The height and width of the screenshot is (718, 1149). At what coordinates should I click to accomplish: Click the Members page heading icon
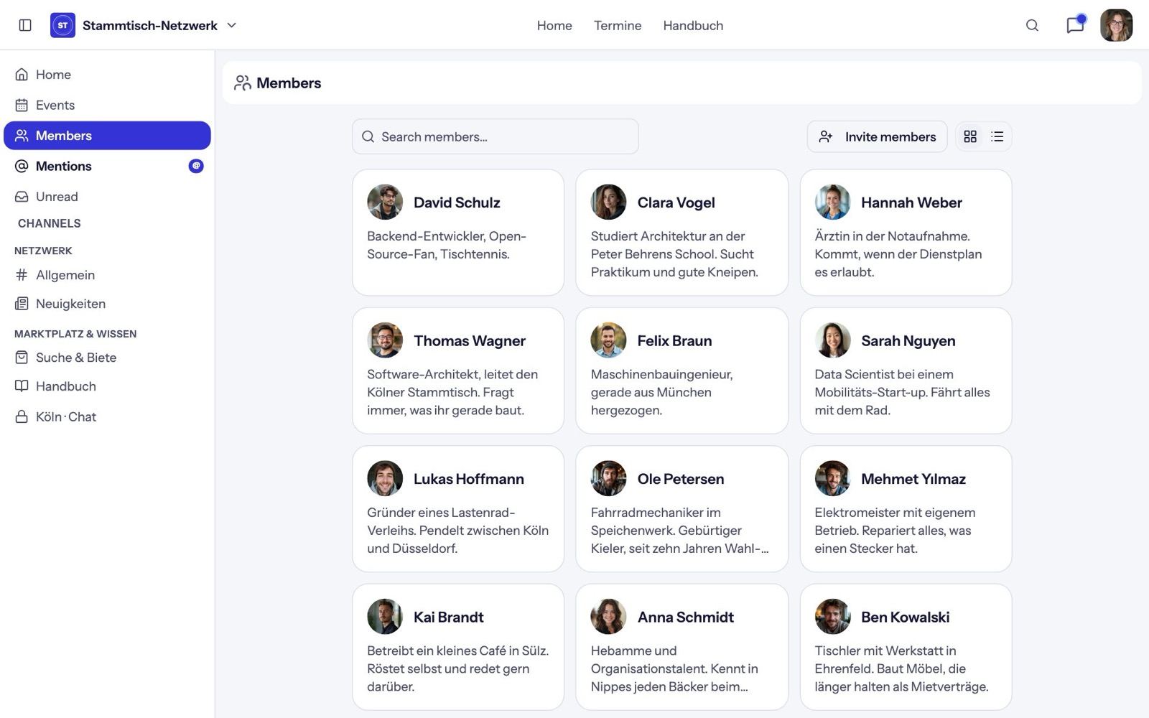click(x=243, y=83)
